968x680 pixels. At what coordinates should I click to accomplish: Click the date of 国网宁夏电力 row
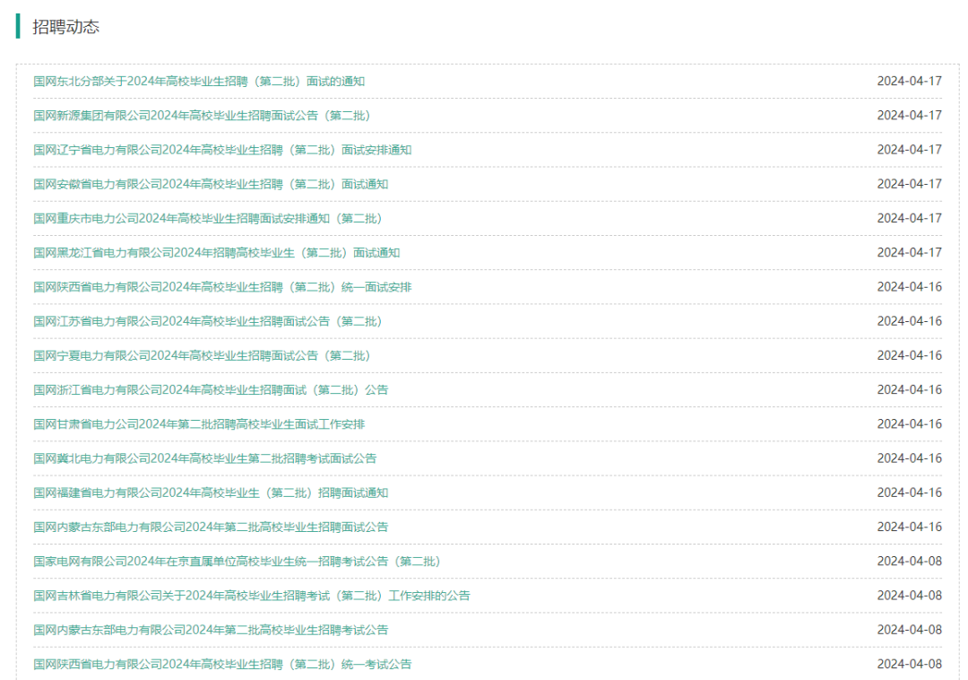tap(910, 356)
